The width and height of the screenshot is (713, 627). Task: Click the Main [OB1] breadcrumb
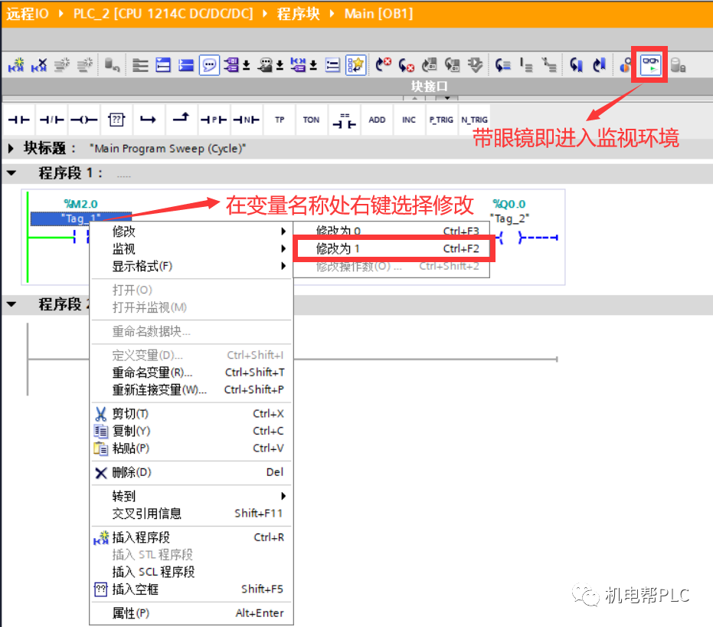tap(379, 14)
